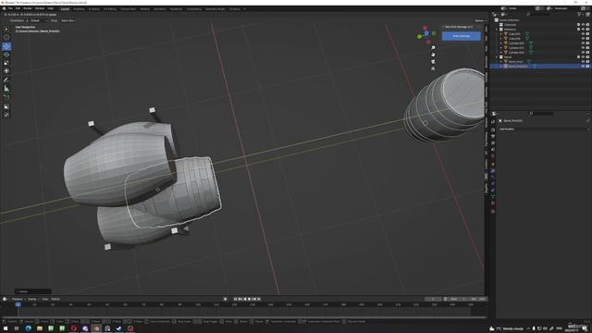
Task: Switch to the Modeling workspace tab
Action: click(79, 8)
